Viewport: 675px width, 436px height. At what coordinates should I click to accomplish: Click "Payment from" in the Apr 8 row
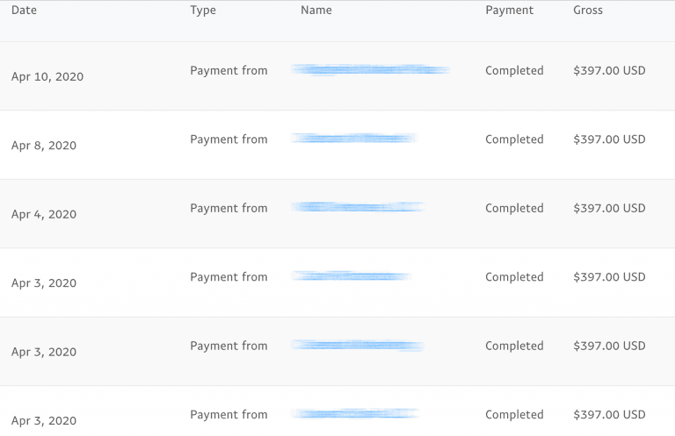coord(229,139)
